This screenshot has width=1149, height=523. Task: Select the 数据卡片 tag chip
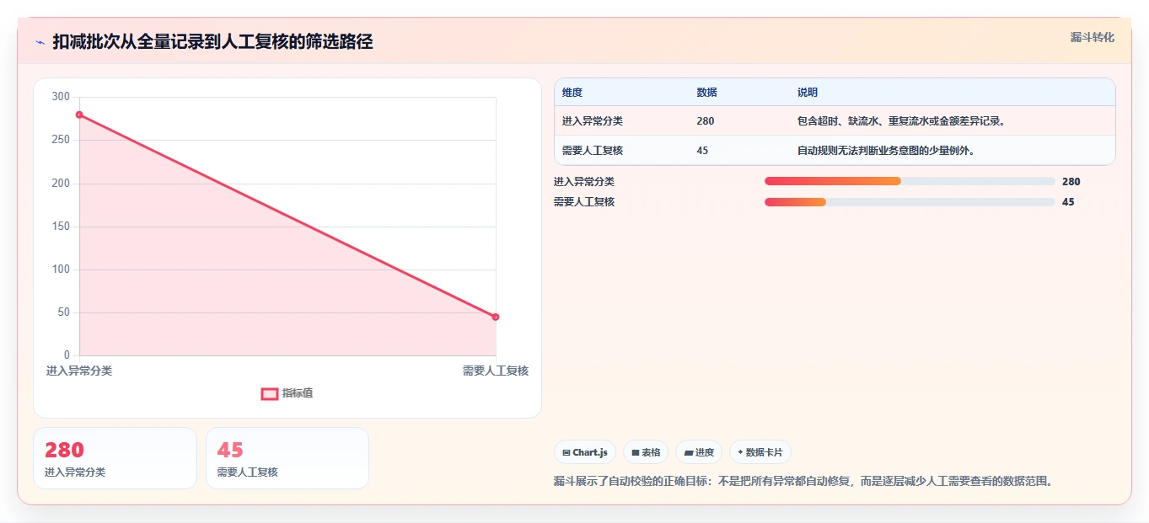pyautogui.click(x=760, y=452)
